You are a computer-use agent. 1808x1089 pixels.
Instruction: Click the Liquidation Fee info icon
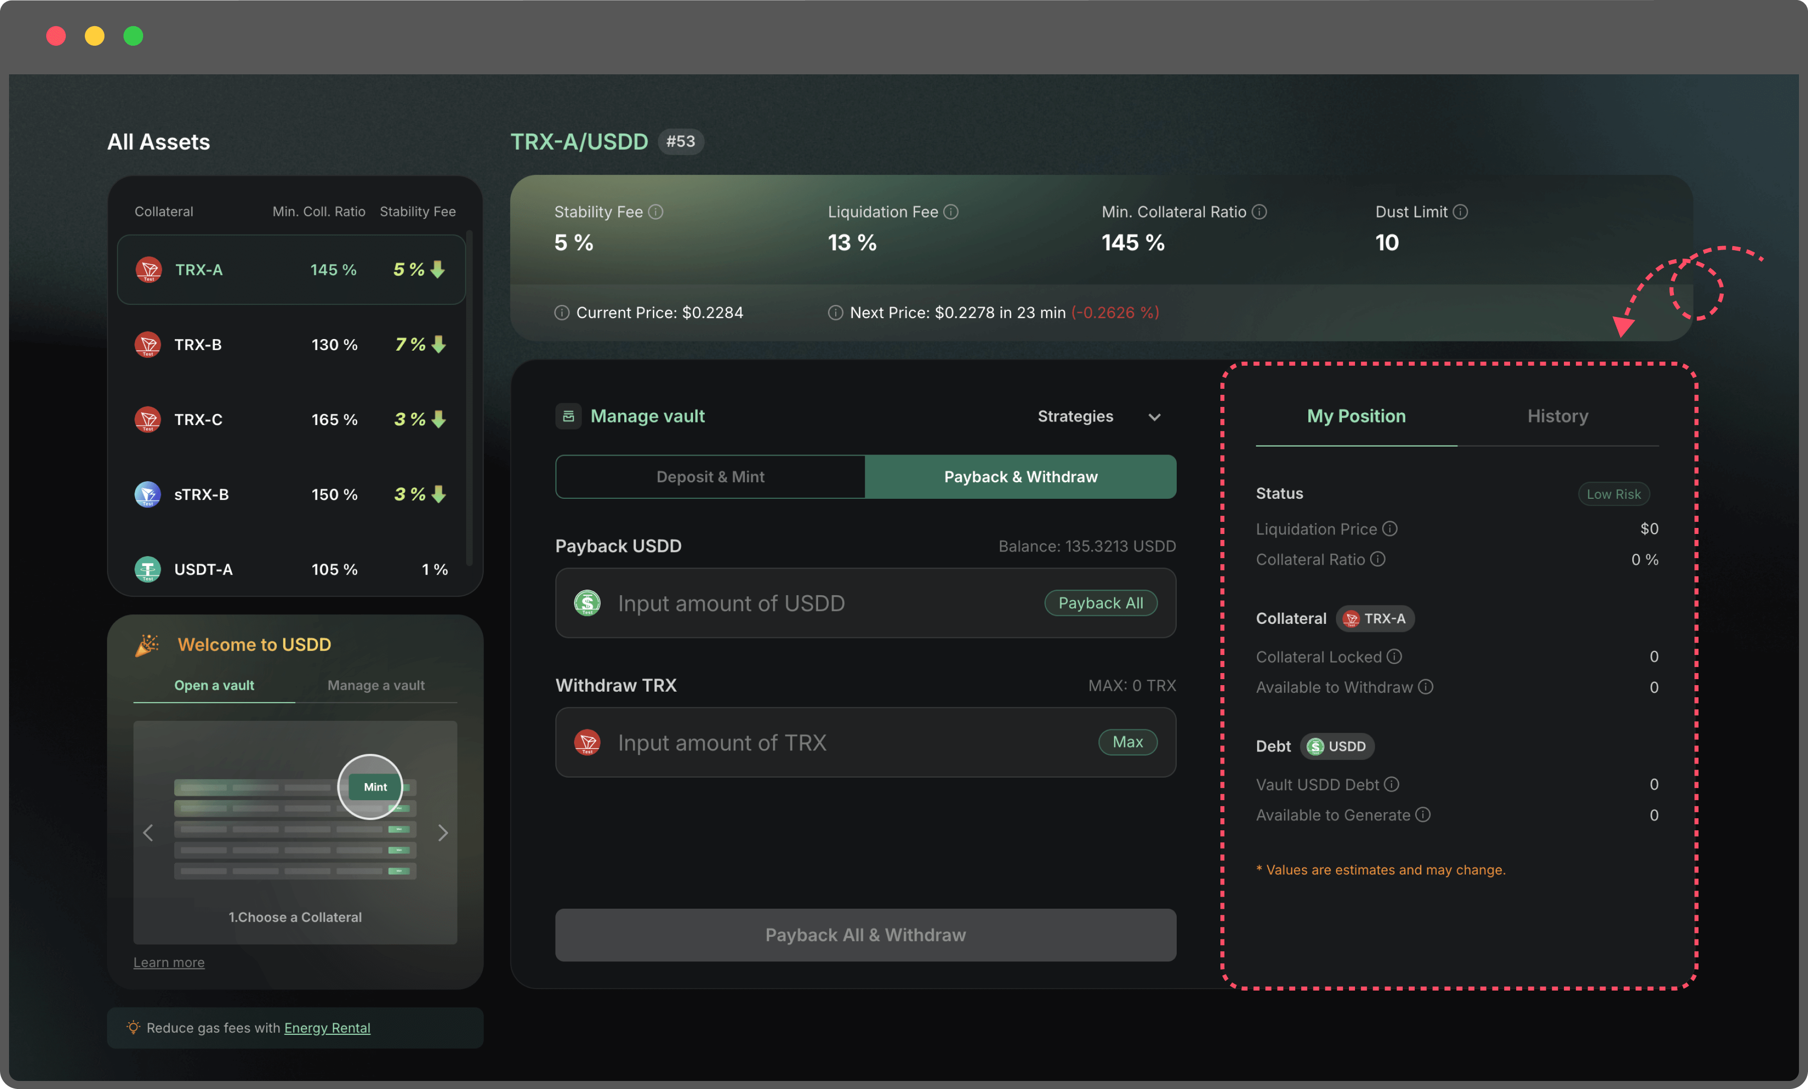951,212
